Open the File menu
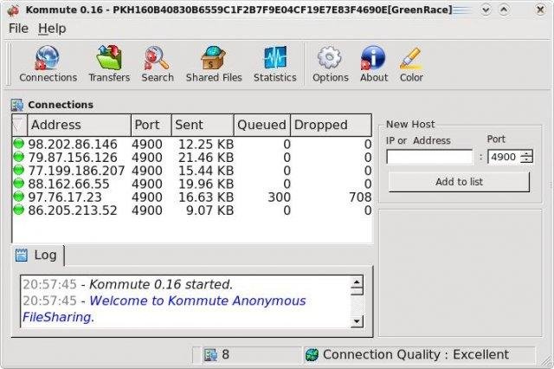Viewport: 554px width, 369px height. [18, 29]
